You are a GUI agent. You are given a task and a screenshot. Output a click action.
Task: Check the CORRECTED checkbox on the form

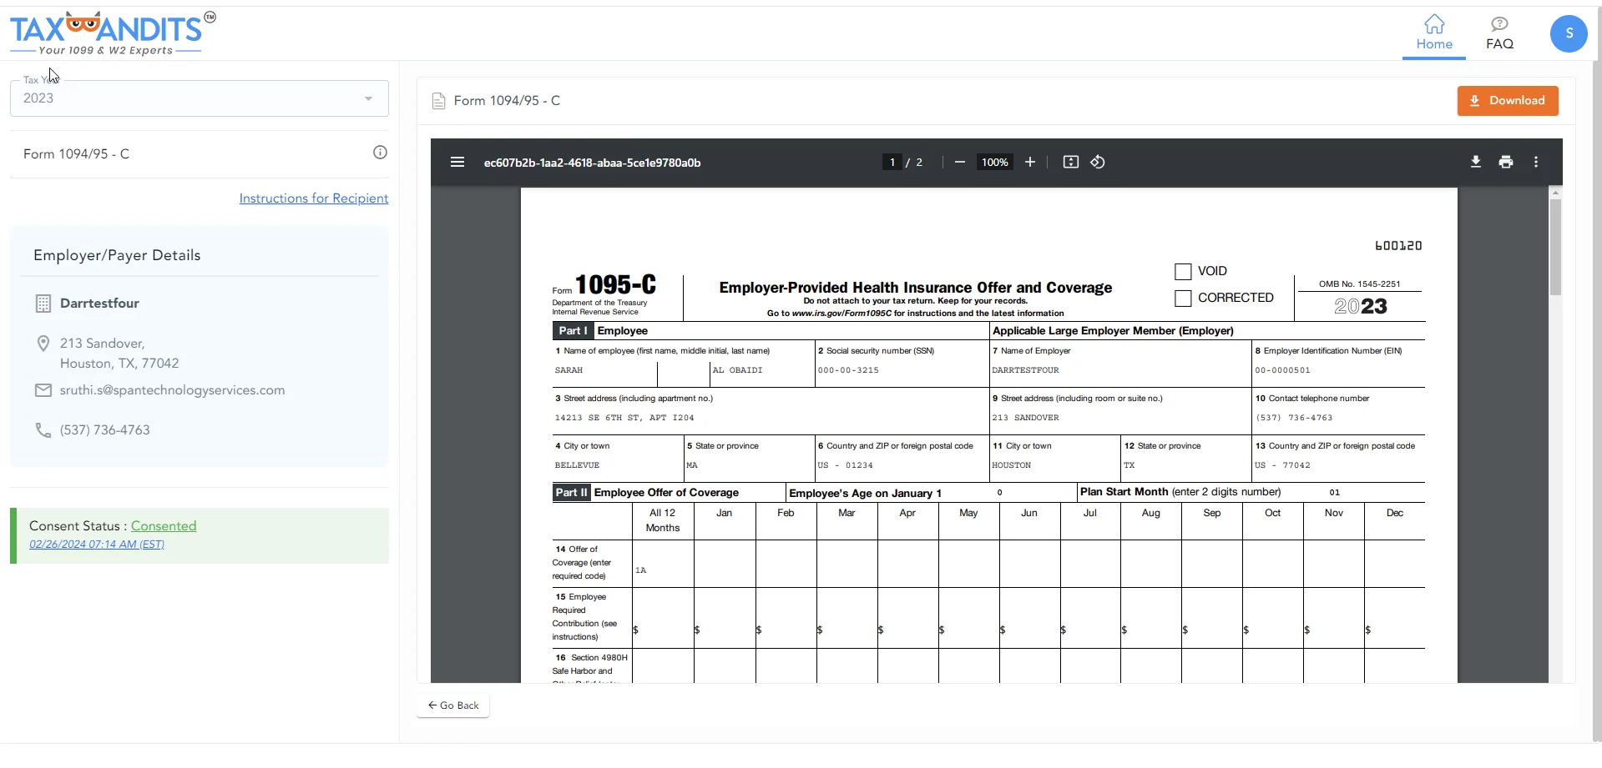tap(1182, 298)
